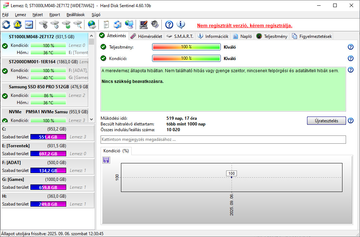Open configuration via monitor-and-brush icon

click(x=143, y=25)
